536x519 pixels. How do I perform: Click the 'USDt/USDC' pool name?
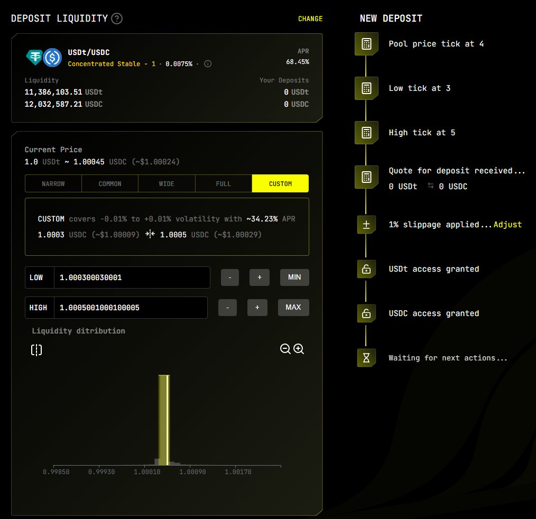(x=89, y=52)
